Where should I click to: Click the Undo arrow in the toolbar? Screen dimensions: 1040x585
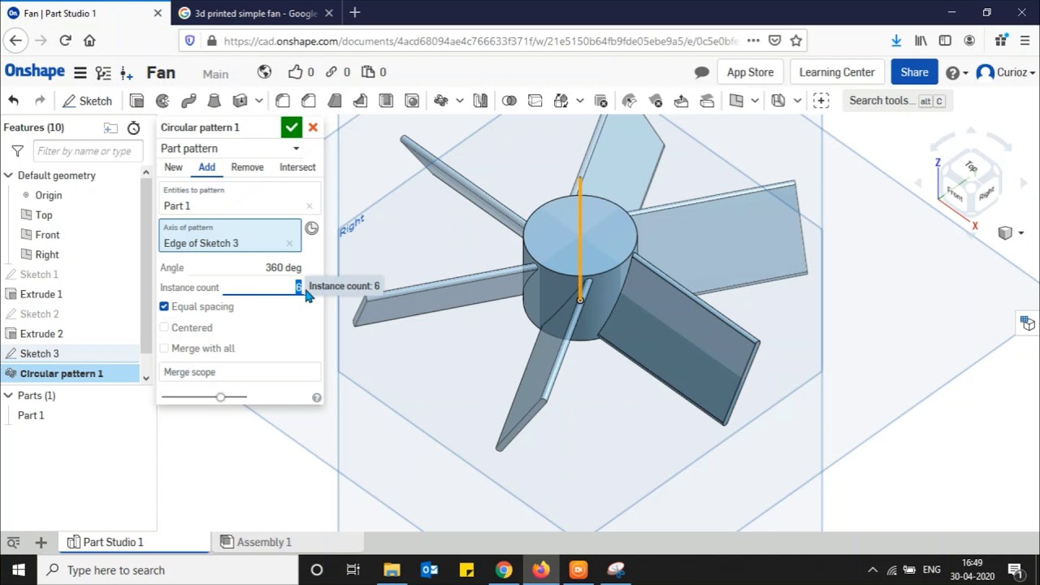pos(14,101)
